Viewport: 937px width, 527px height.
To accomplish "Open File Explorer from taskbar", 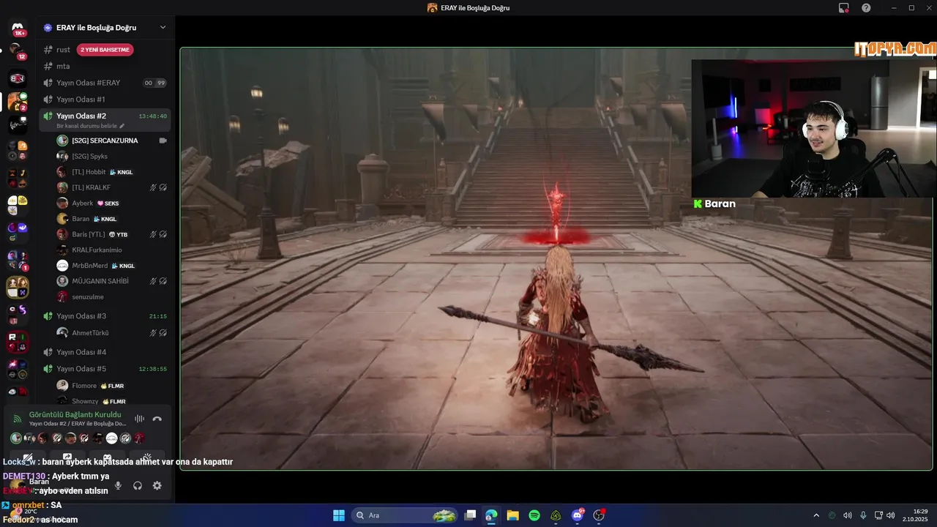I will tap(512, 515).
